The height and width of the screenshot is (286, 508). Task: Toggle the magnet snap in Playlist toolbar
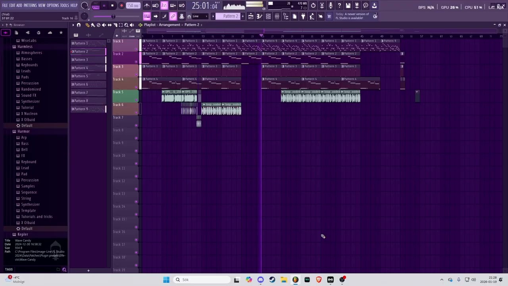(x=79, y=25)
